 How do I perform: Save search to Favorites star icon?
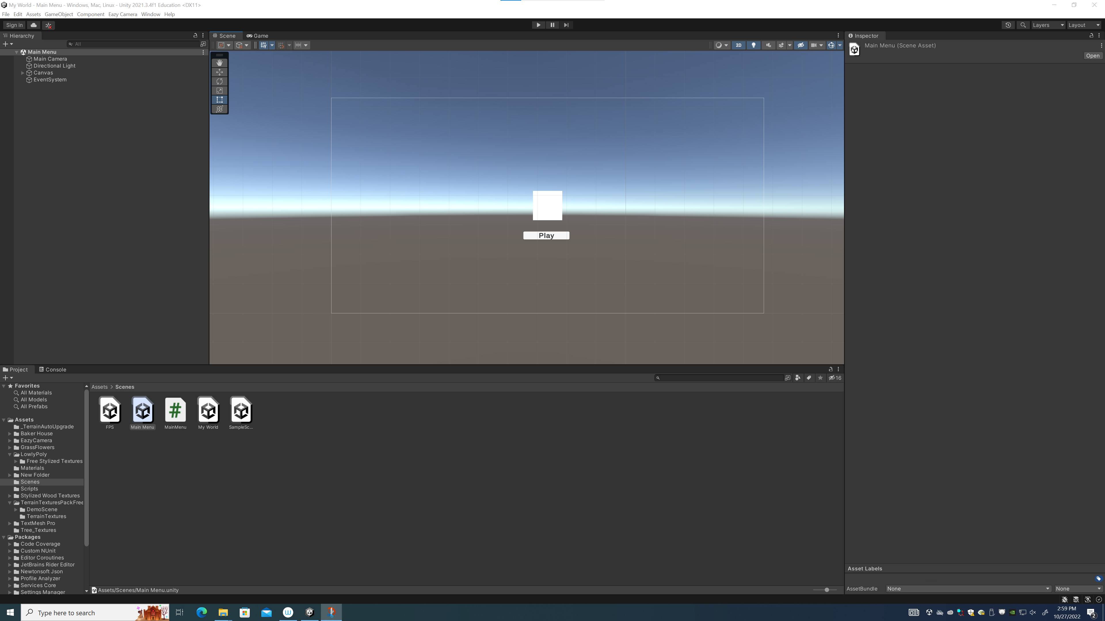click(x=820, y=377)
